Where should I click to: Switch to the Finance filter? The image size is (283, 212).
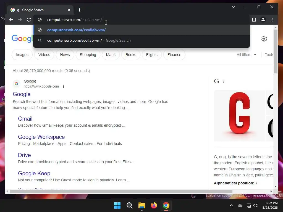click(174, 55)
